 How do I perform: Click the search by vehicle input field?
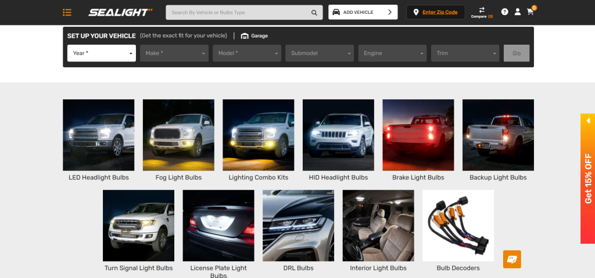pos(238,12)
